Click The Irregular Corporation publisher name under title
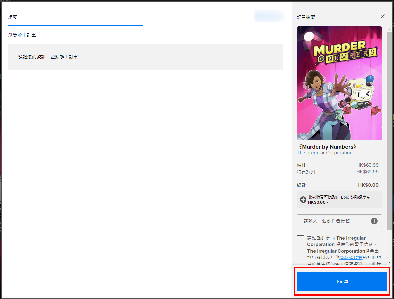 click(x=324, y=153)
